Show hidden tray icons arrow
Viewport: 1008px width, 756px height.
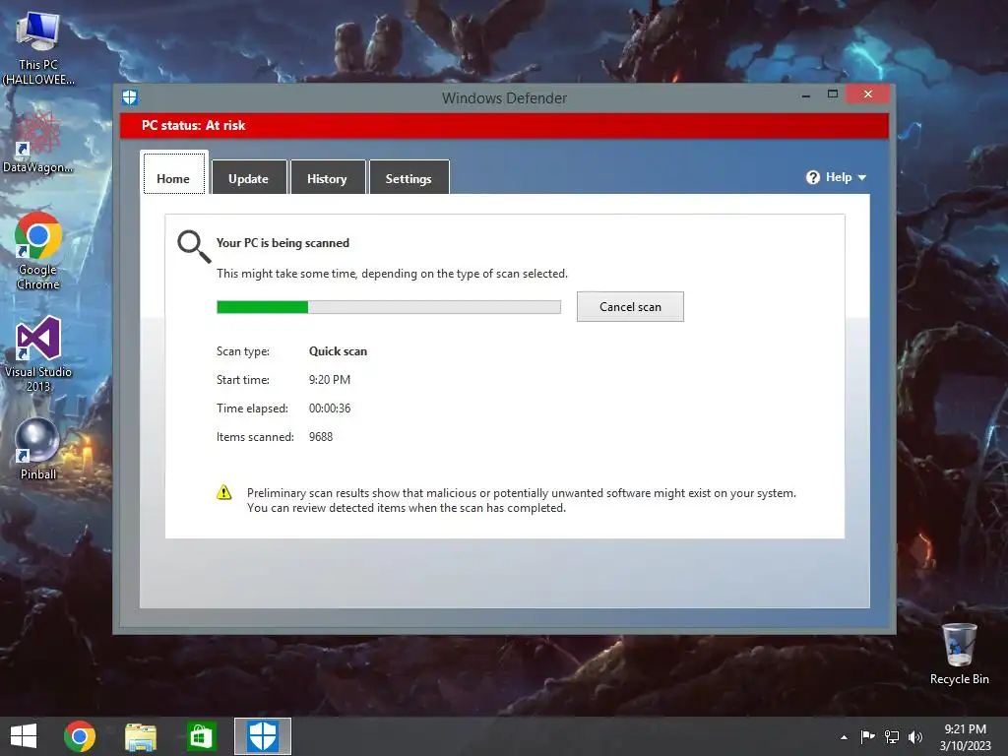click(844, 737)
